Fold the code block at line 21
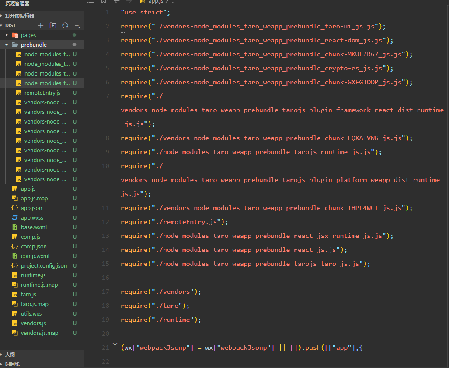Image resolution: width=449 pixels, height=368 pixels. pos(115,344)
